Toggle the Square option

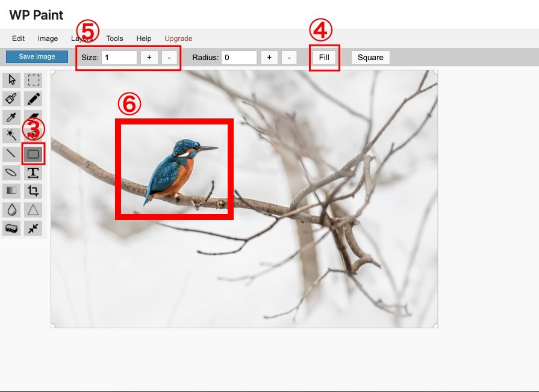370,57
